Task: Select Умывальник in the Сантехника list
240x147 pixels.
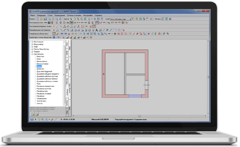Action: [x=42, y=98]
